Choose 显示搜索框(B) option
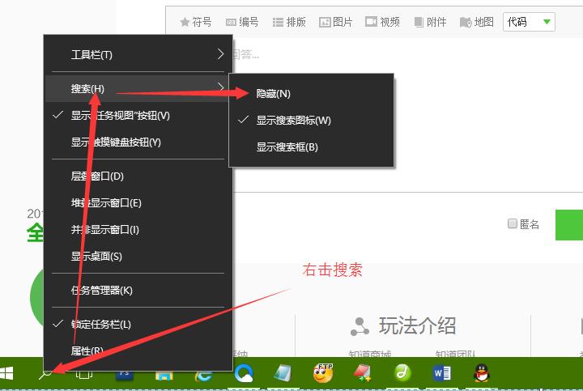This screenshot has height=391, width=583. click(x=311, y=147)
